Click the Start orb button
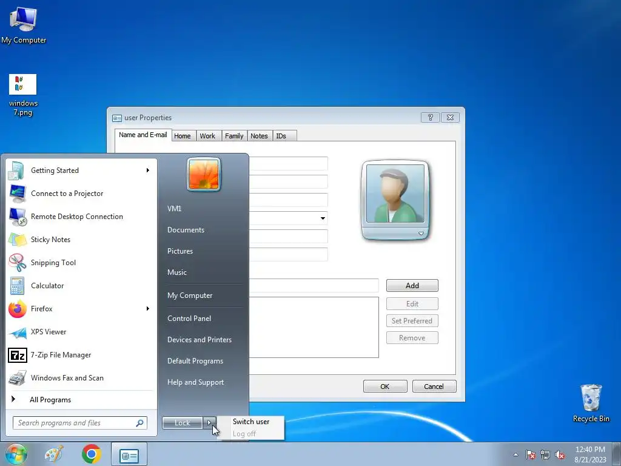 16,454
